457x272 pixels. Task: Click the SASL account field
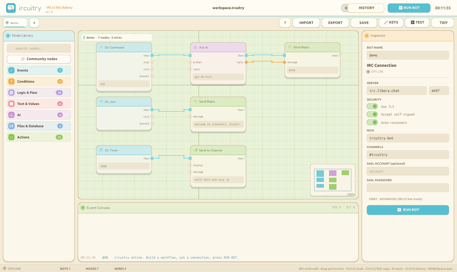[408, 171]
